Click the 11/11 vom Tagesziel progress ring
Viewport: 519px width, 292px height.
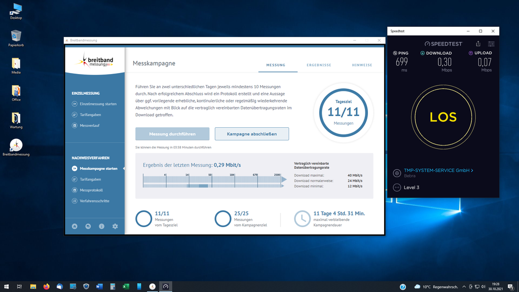click(143, 218)
